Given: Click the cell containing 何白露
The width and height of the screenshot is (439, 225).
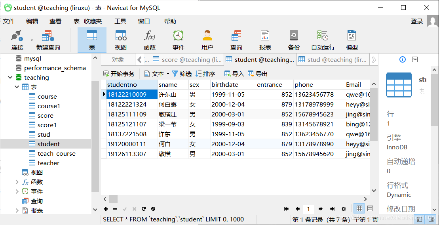Looking at the screenshot, I should 173,105.
